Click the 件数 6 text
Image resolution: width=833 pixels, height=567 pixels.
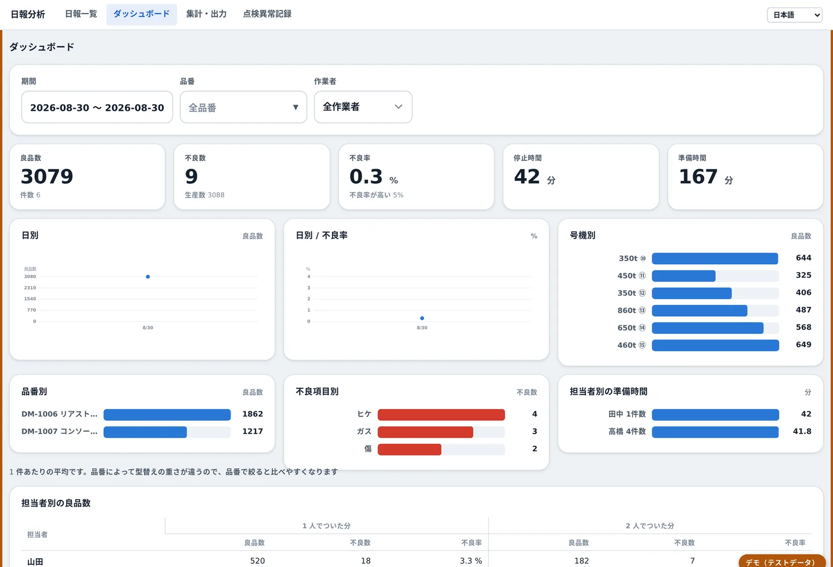[30, 195]
